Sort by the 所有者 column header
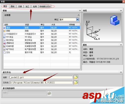This screenshot has width=125, height=104. 74,25
